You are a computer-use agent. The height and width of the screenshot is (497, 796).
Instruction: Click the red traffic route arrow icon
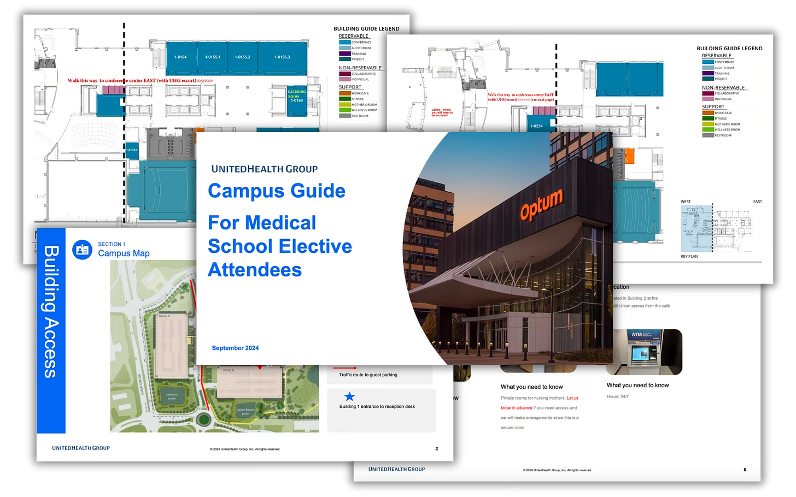click(345, 368)
